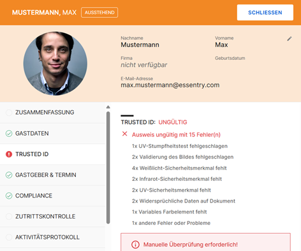This screenshot has width=301, height=251.
Task: Click the green checkmark next to Compliance
Action: point(9,196)
